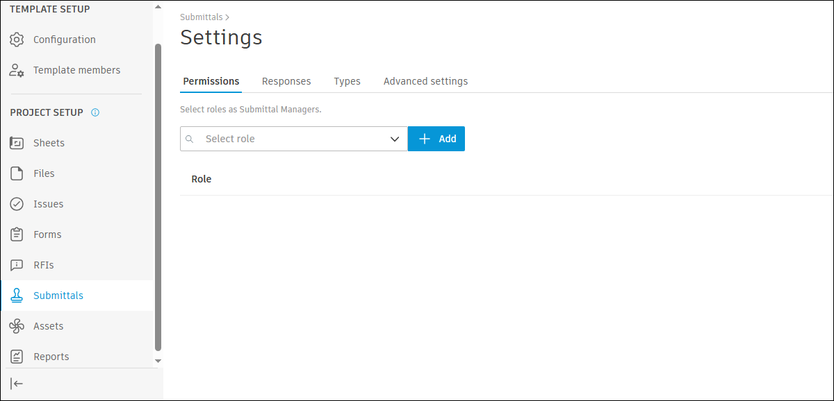Go to Advanced settings tab

click(425, 81)
